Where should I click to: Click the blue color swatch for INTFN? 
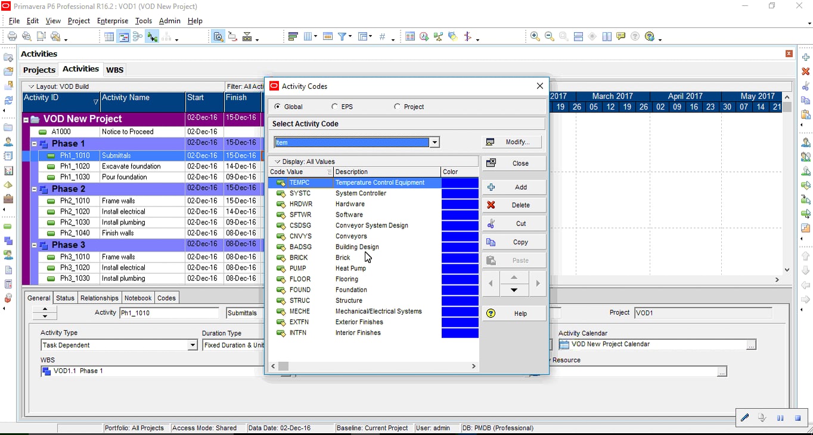tap(460, 333)
